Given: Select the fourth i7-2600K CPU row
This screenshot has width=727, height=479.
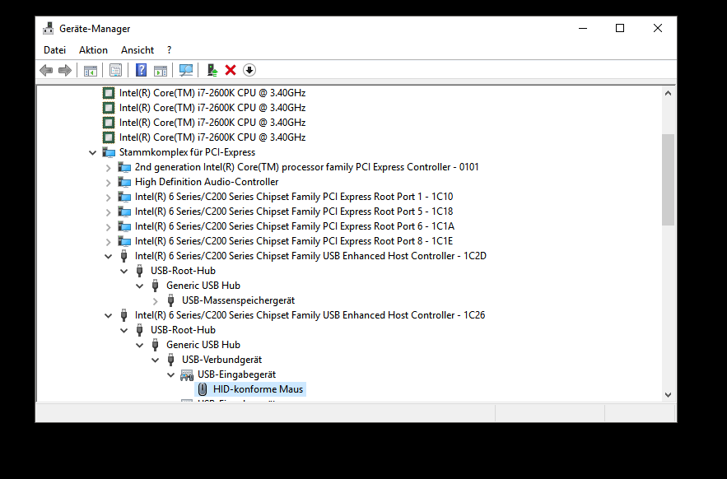Looking at the screenshot, I should (x=212, y=137).
